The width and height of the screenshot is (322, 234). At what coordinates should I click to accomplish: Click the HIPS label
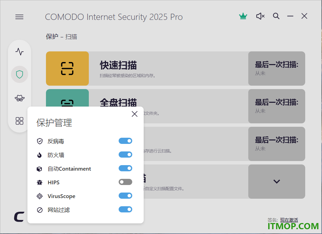53,183
